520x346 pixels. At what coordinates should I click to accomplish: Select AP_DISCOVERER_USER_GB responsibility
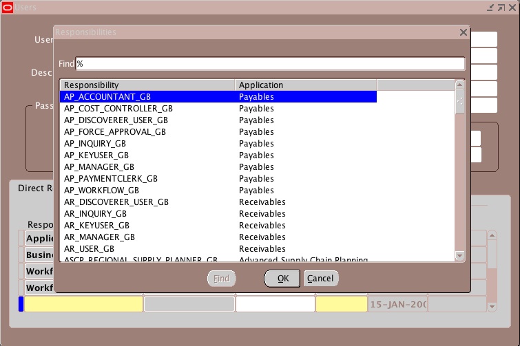[218, 120]
